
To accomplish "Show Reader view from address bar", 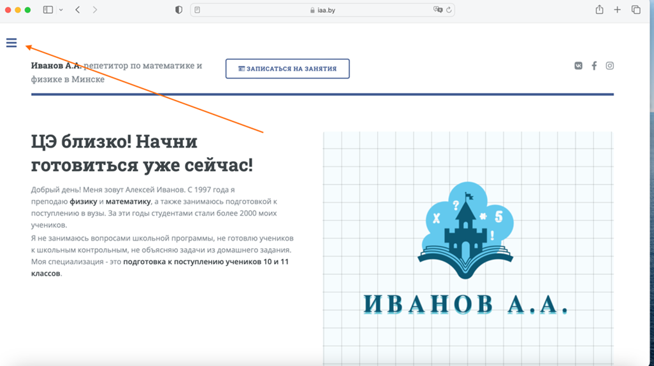I will pos(198,10).
